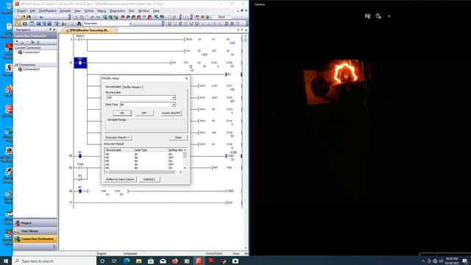
Task: Switch to Buffer Memory tab
Action: point(132,87)
